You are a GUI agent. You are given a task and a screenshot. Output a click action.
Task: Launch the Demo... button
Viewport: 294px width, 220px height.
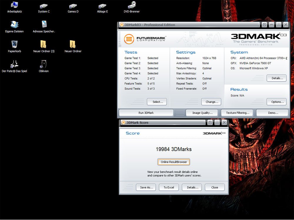[272, 113]
